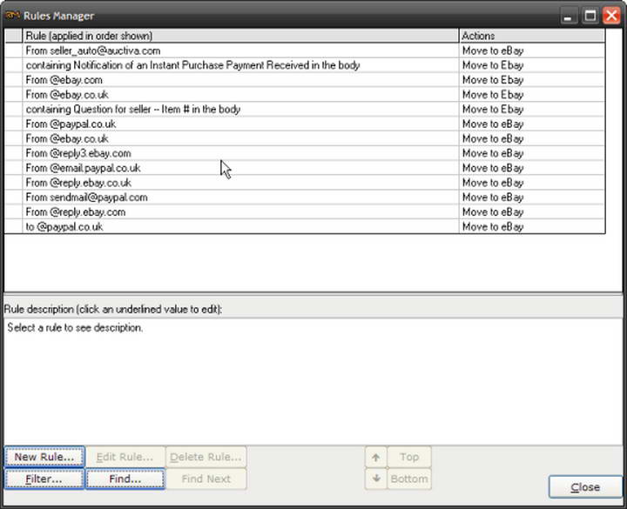
Task: Select the From @reply3.ebay.com rule
Action: point(240,153)
